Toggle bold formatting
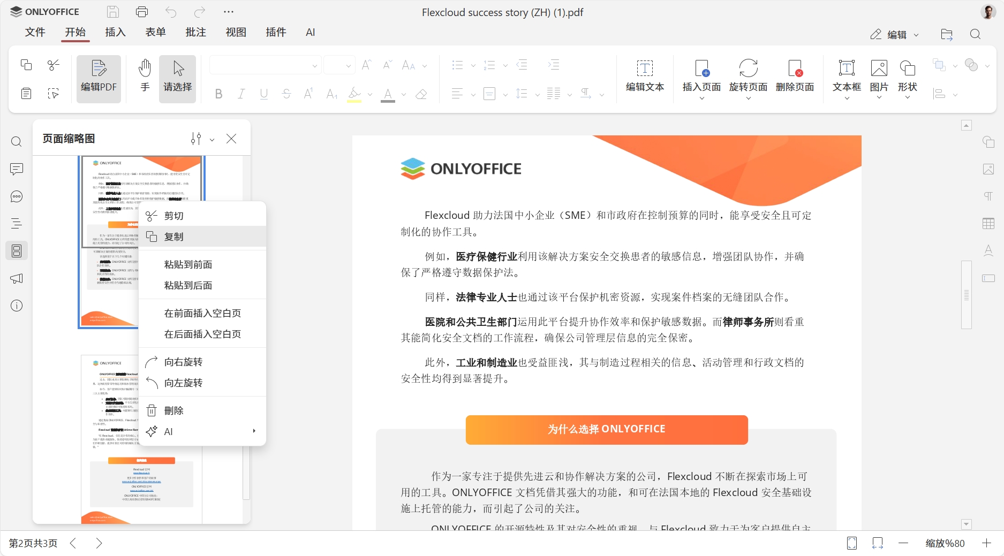The height and width of the screenshot is (556, 1004). point(218,94)
